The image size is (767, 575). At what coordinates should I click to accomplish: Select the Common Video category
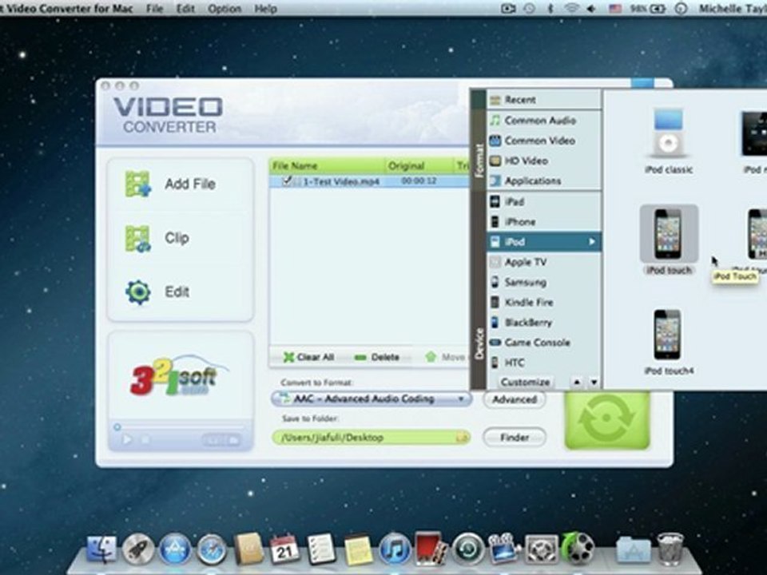544,141
